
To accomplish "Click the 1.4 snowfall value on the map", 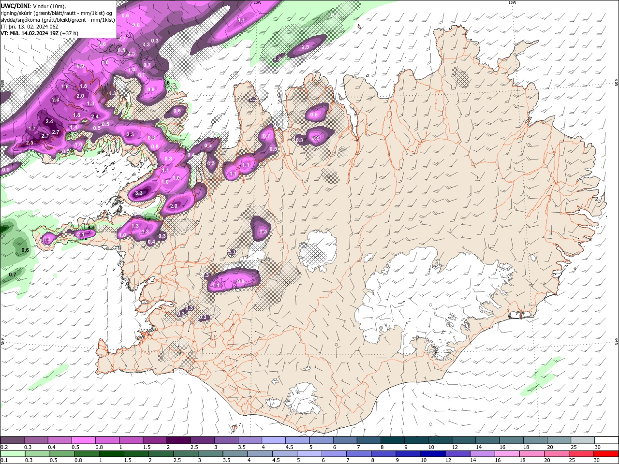I will (x=74, y=127).
